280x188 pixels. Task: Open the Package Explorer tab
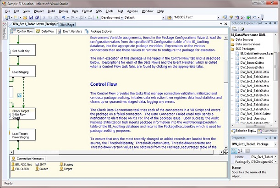coord(99,31)
